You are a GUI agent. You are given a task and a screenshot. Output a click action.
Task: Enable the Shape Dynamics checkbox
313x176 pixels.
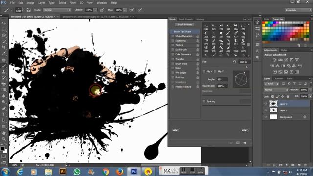pyautogui.click(x=173, y=36)
